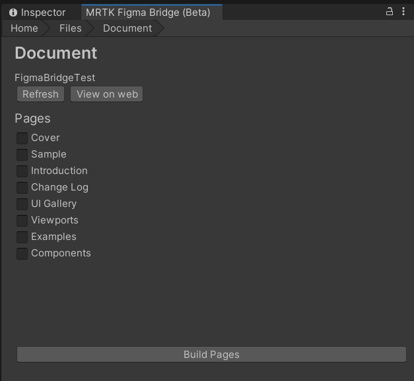414x381 pixels.
Task: Navigate to Files breadcrumb
Action: click(71, 28)
